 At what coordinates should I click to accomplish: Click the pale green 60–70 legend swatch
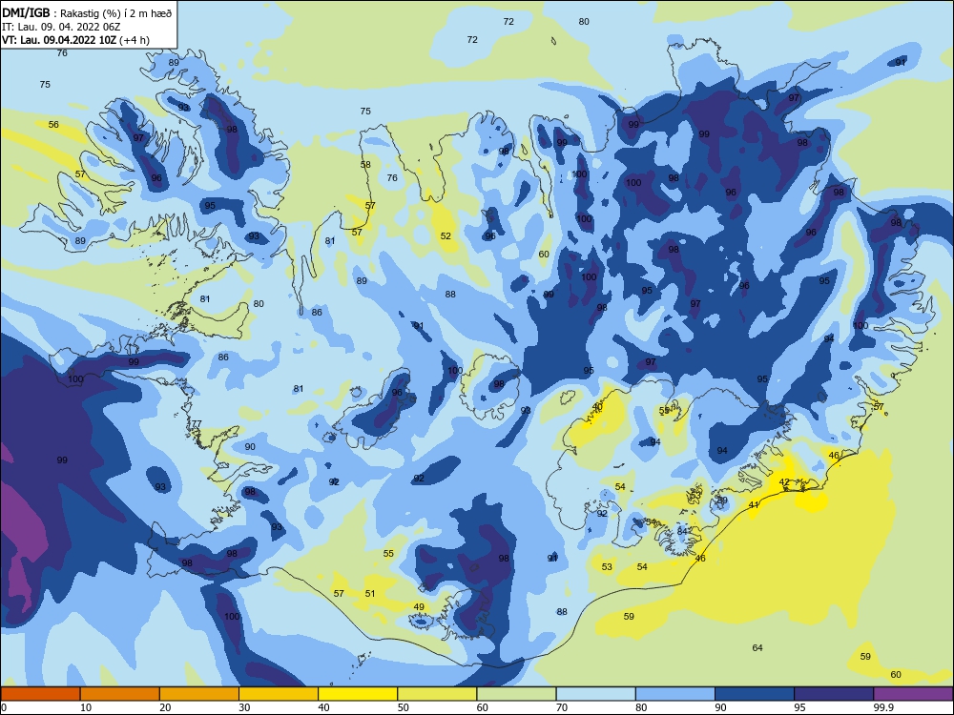516,694
